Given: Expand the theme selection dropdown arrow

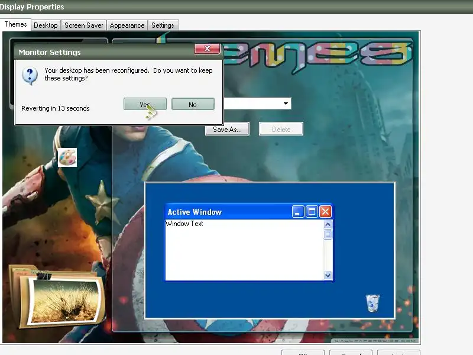Looking at the screenshot, I should coord(286,104).
